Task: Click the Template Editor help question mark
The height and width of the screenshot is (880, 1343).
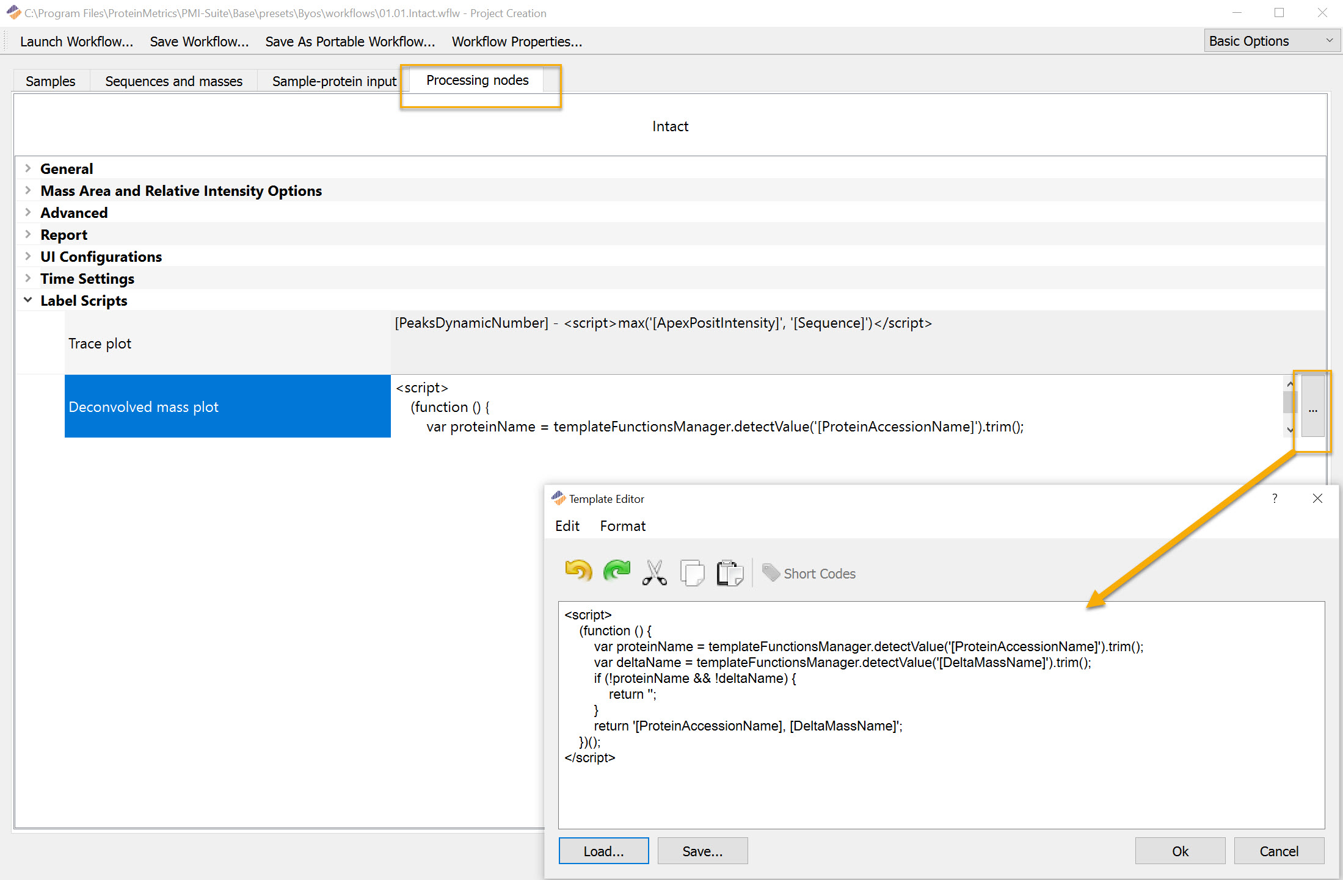Action: pyautogui.click(x=1275, y=499)
